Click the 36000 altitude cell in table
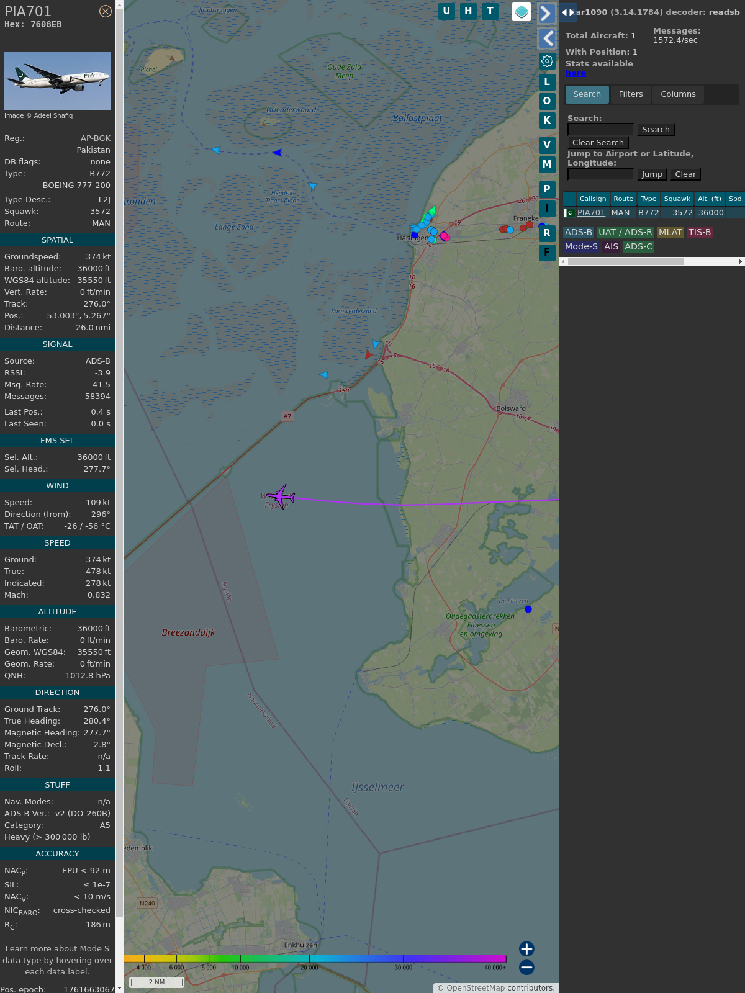This screenshot has width=745, height=993. click(711, 212)
